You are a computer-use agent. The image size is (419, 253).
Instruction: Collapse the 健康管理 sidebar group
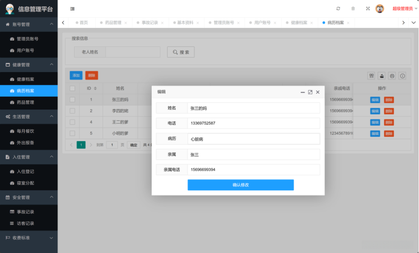tap(28, 65)
